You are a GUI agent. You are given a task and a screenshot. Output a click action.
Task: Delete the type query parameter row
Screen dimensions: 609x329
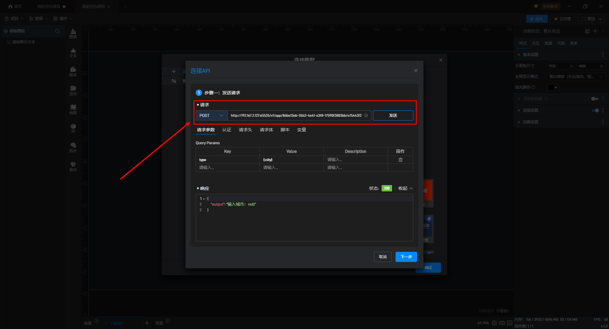[x=400, y=160]
